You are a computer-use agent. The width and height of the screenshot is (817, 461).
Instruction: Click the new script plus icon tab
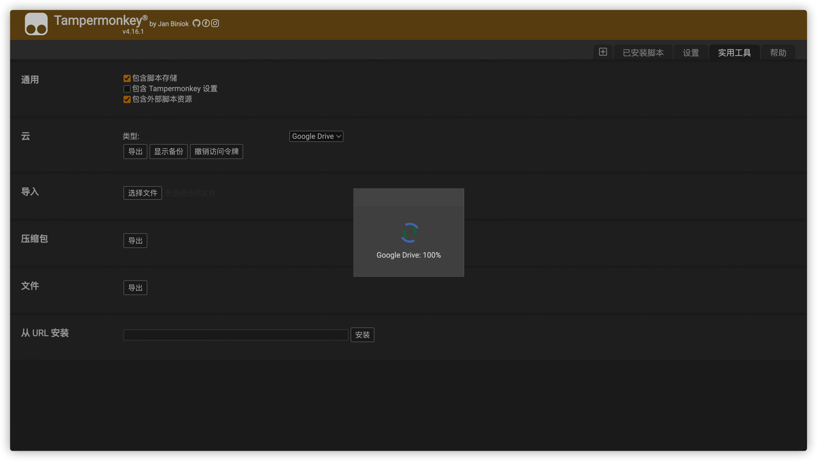[603, 52]
